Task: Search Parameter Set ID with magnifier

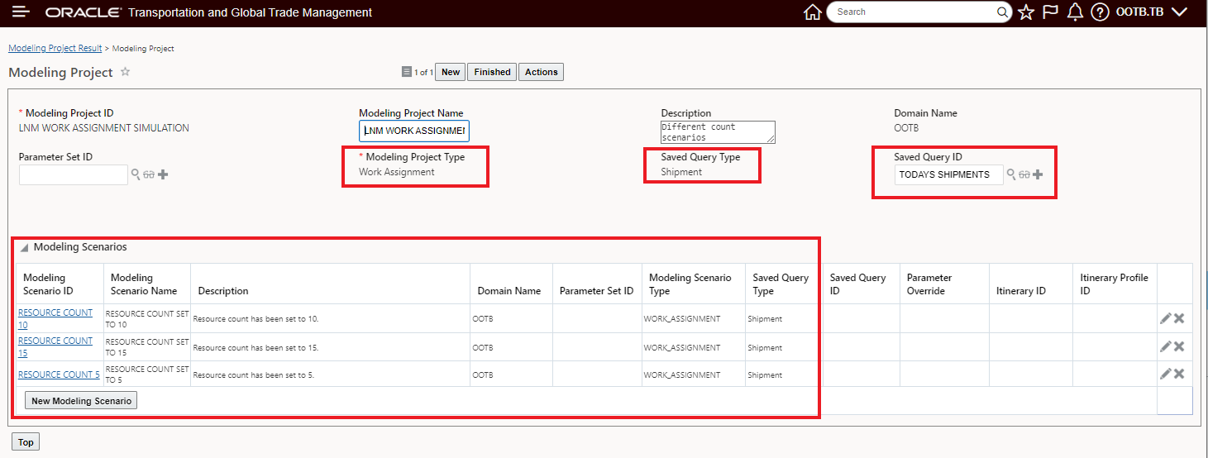Action: click(136, 174)
